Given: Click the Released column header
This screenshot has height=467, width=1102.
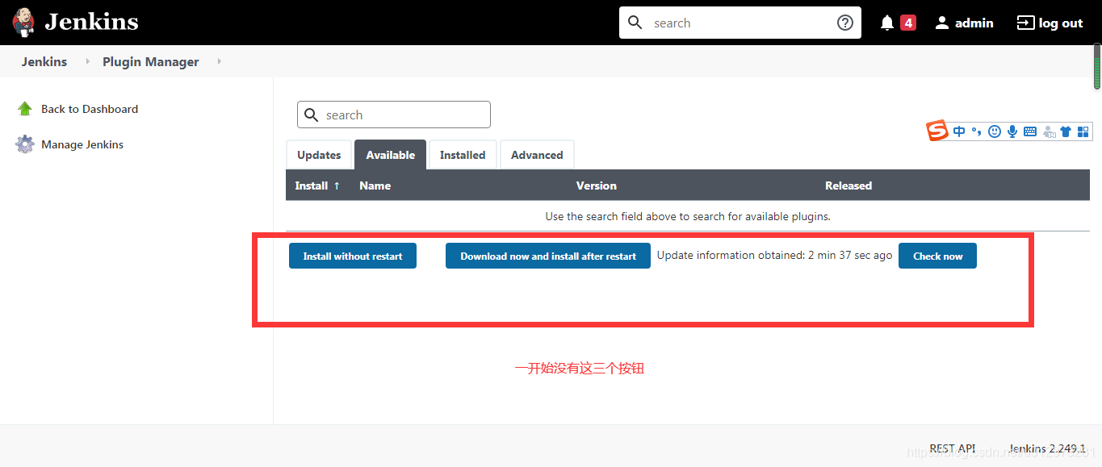Looking at the screenshot, I should pos(848,186).
